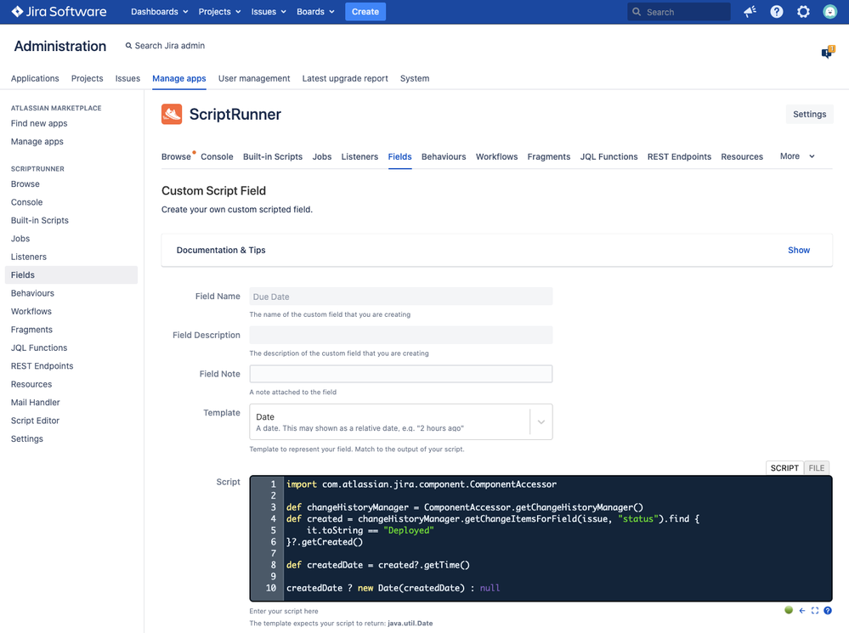
Task: Open the Applications admin tab
Action: pyautogui.click(x=35, y=78)
